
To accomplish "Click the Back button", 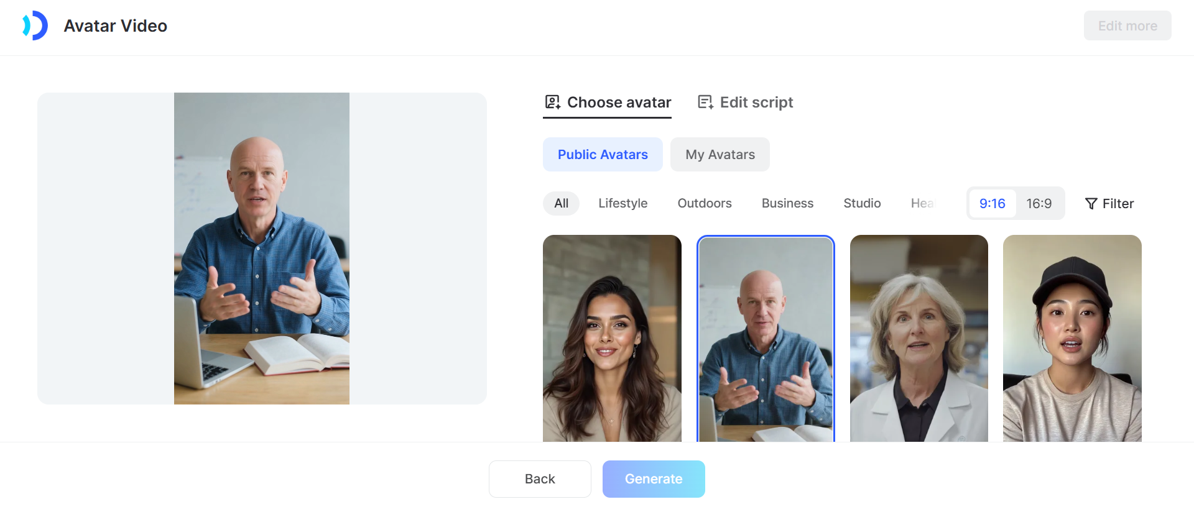I will point(540,478).
